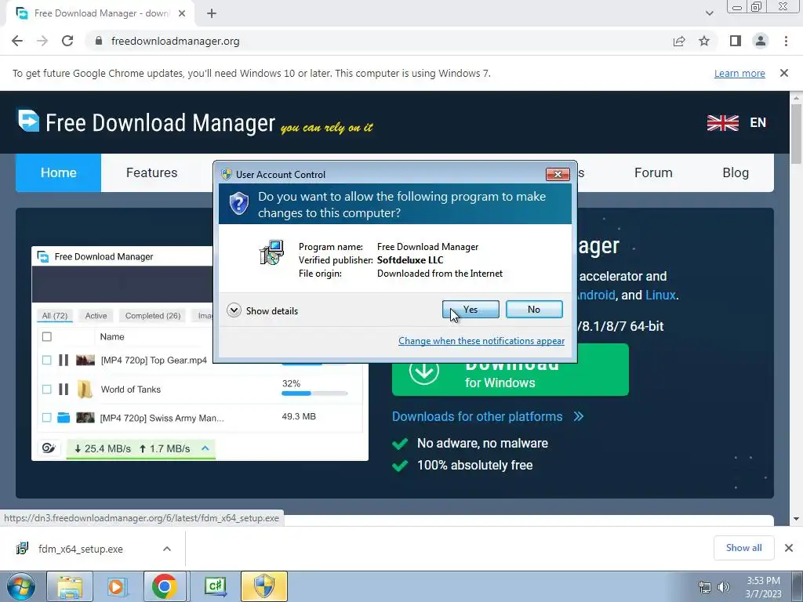803x602 pixels.
Task: Open tab search chevron
Action: pyautogui.click(x=709, y=13)
